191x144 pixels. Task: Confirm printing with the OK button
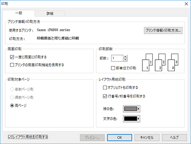[x=119, y=138]
